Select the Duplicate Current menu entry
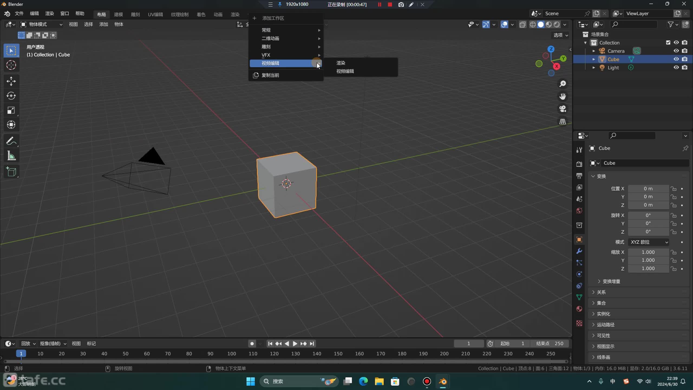693x390 pixels. tap(286, 75)
